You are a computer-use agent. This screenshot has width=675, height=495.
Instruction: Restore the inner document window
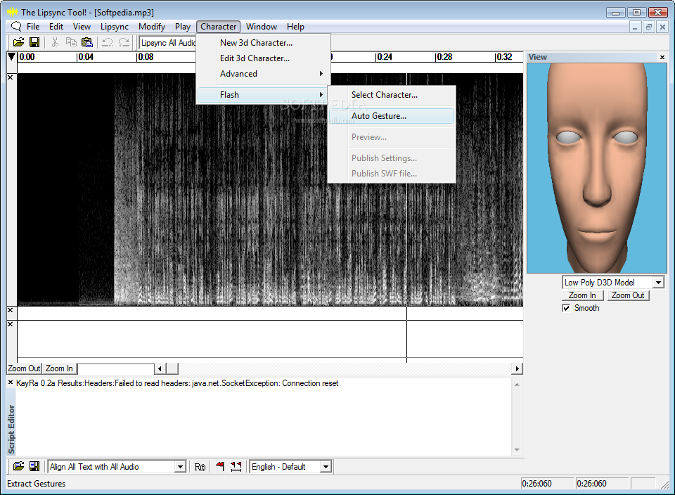(649, 27)
